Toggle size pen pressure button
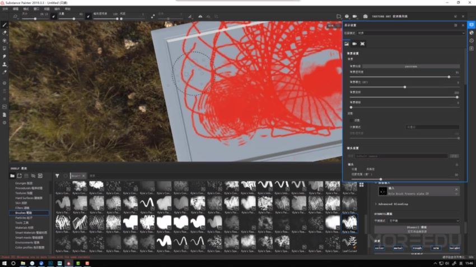476x267 pixels. point(54,17)
